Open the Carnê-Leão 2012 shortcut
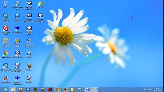Screen dimensions: 164x92 coord(17,54)
